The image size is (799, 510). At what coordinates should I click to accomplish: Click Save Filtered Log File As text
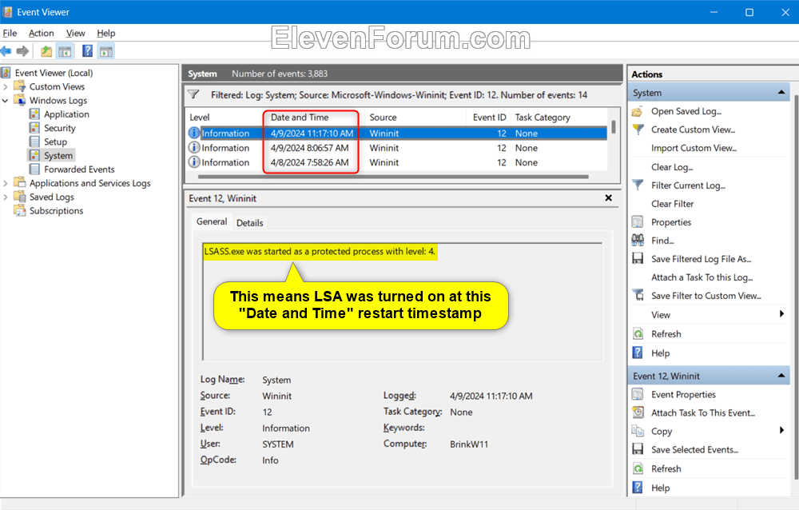[702, 259]
